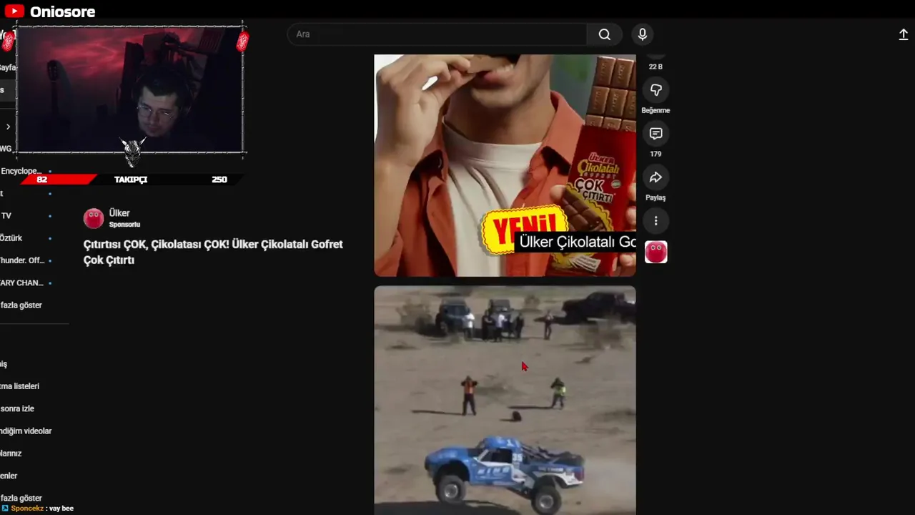
Task: Click the YouTube logo in Oniosore banner
Action: point(14,11)
